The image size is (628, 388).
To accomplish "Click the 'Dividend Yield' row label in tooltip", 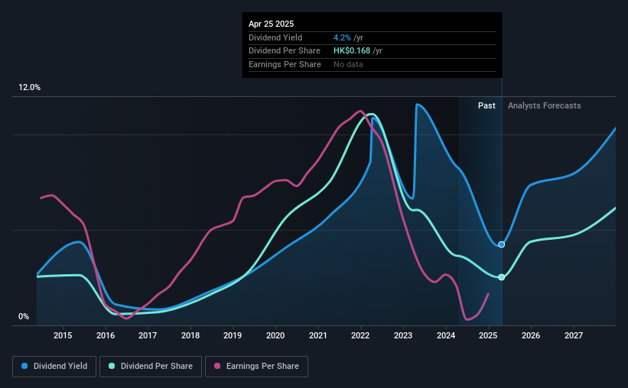I will tap(275, 37).
